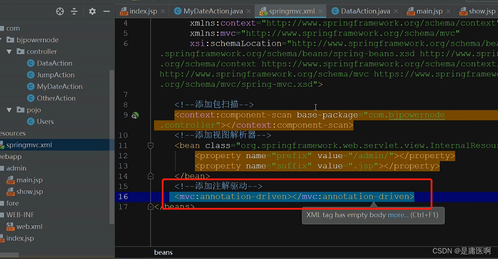This screenshot has width=498, height=259.
Task: Select the fore folder in tree
Action: coord(12,203)
